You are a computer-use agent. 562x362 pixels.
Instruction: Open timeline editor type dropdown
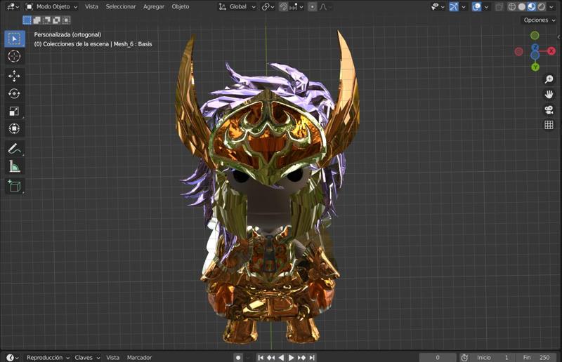pyautogui.click(x=13, y=357)
